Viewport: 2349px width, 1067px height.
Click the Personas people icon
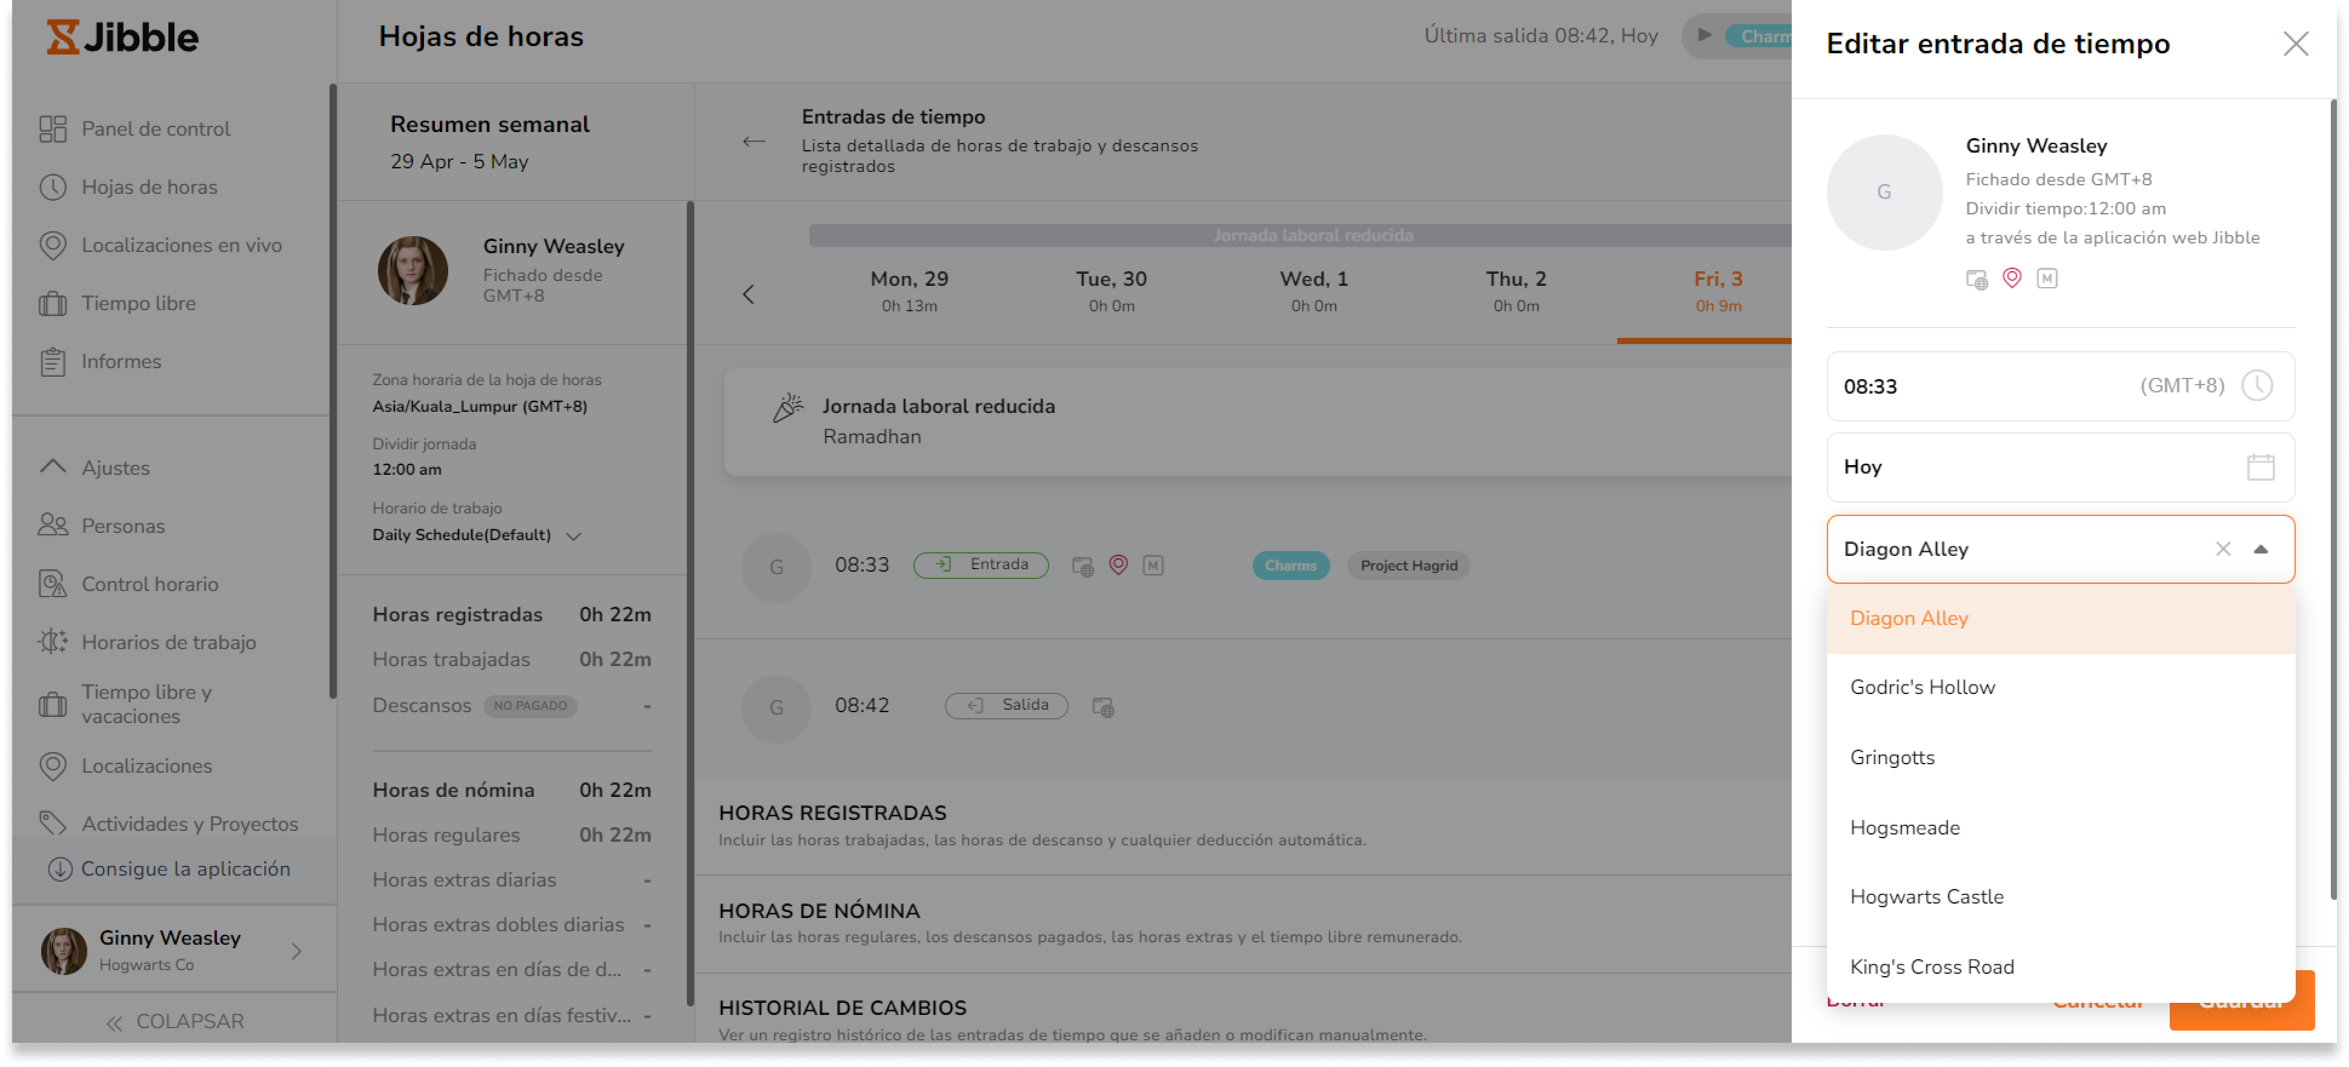pos(53,526)
